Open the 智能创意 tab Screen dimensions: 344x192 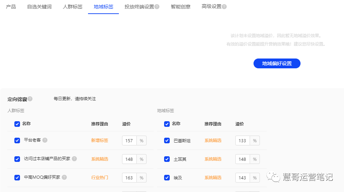coord(181,7)
